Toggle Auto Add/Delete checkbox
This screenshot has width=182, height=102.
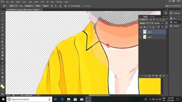tap(69, 6)
